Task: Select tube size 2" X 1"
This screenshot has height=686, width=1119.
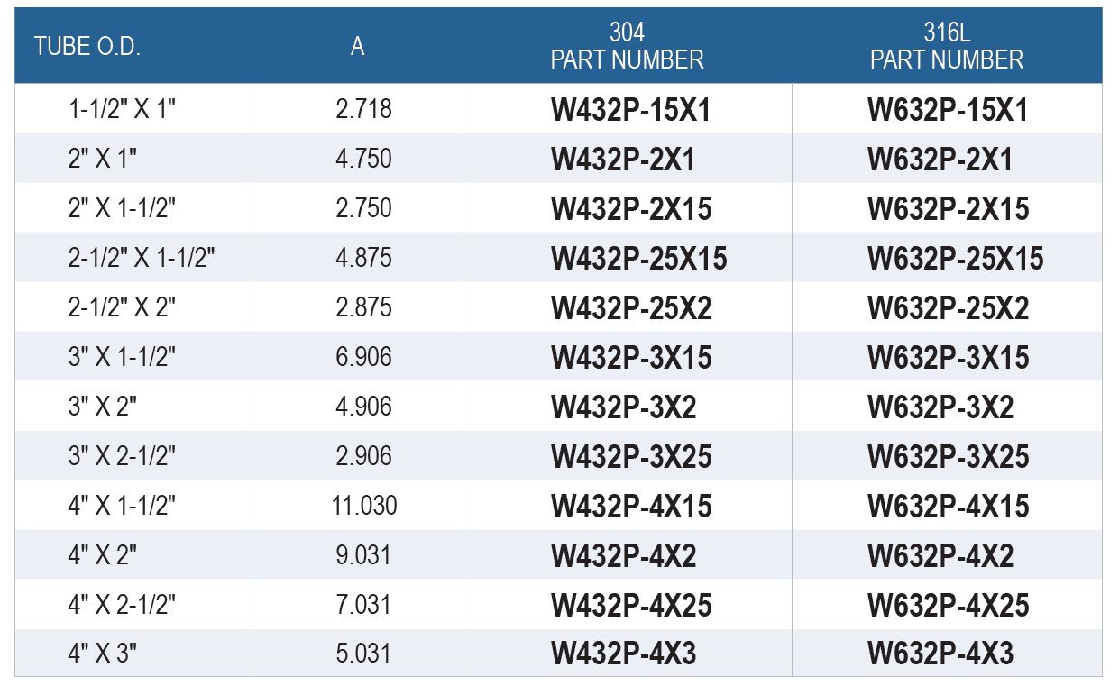Action: coord(102,160)
